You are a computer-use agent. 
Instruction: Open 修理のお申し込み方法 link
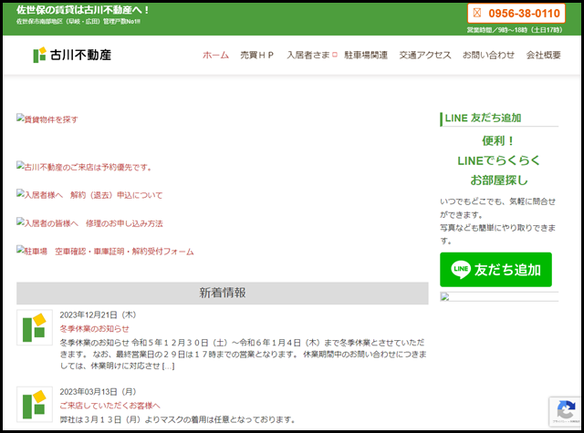pos(89,223)
